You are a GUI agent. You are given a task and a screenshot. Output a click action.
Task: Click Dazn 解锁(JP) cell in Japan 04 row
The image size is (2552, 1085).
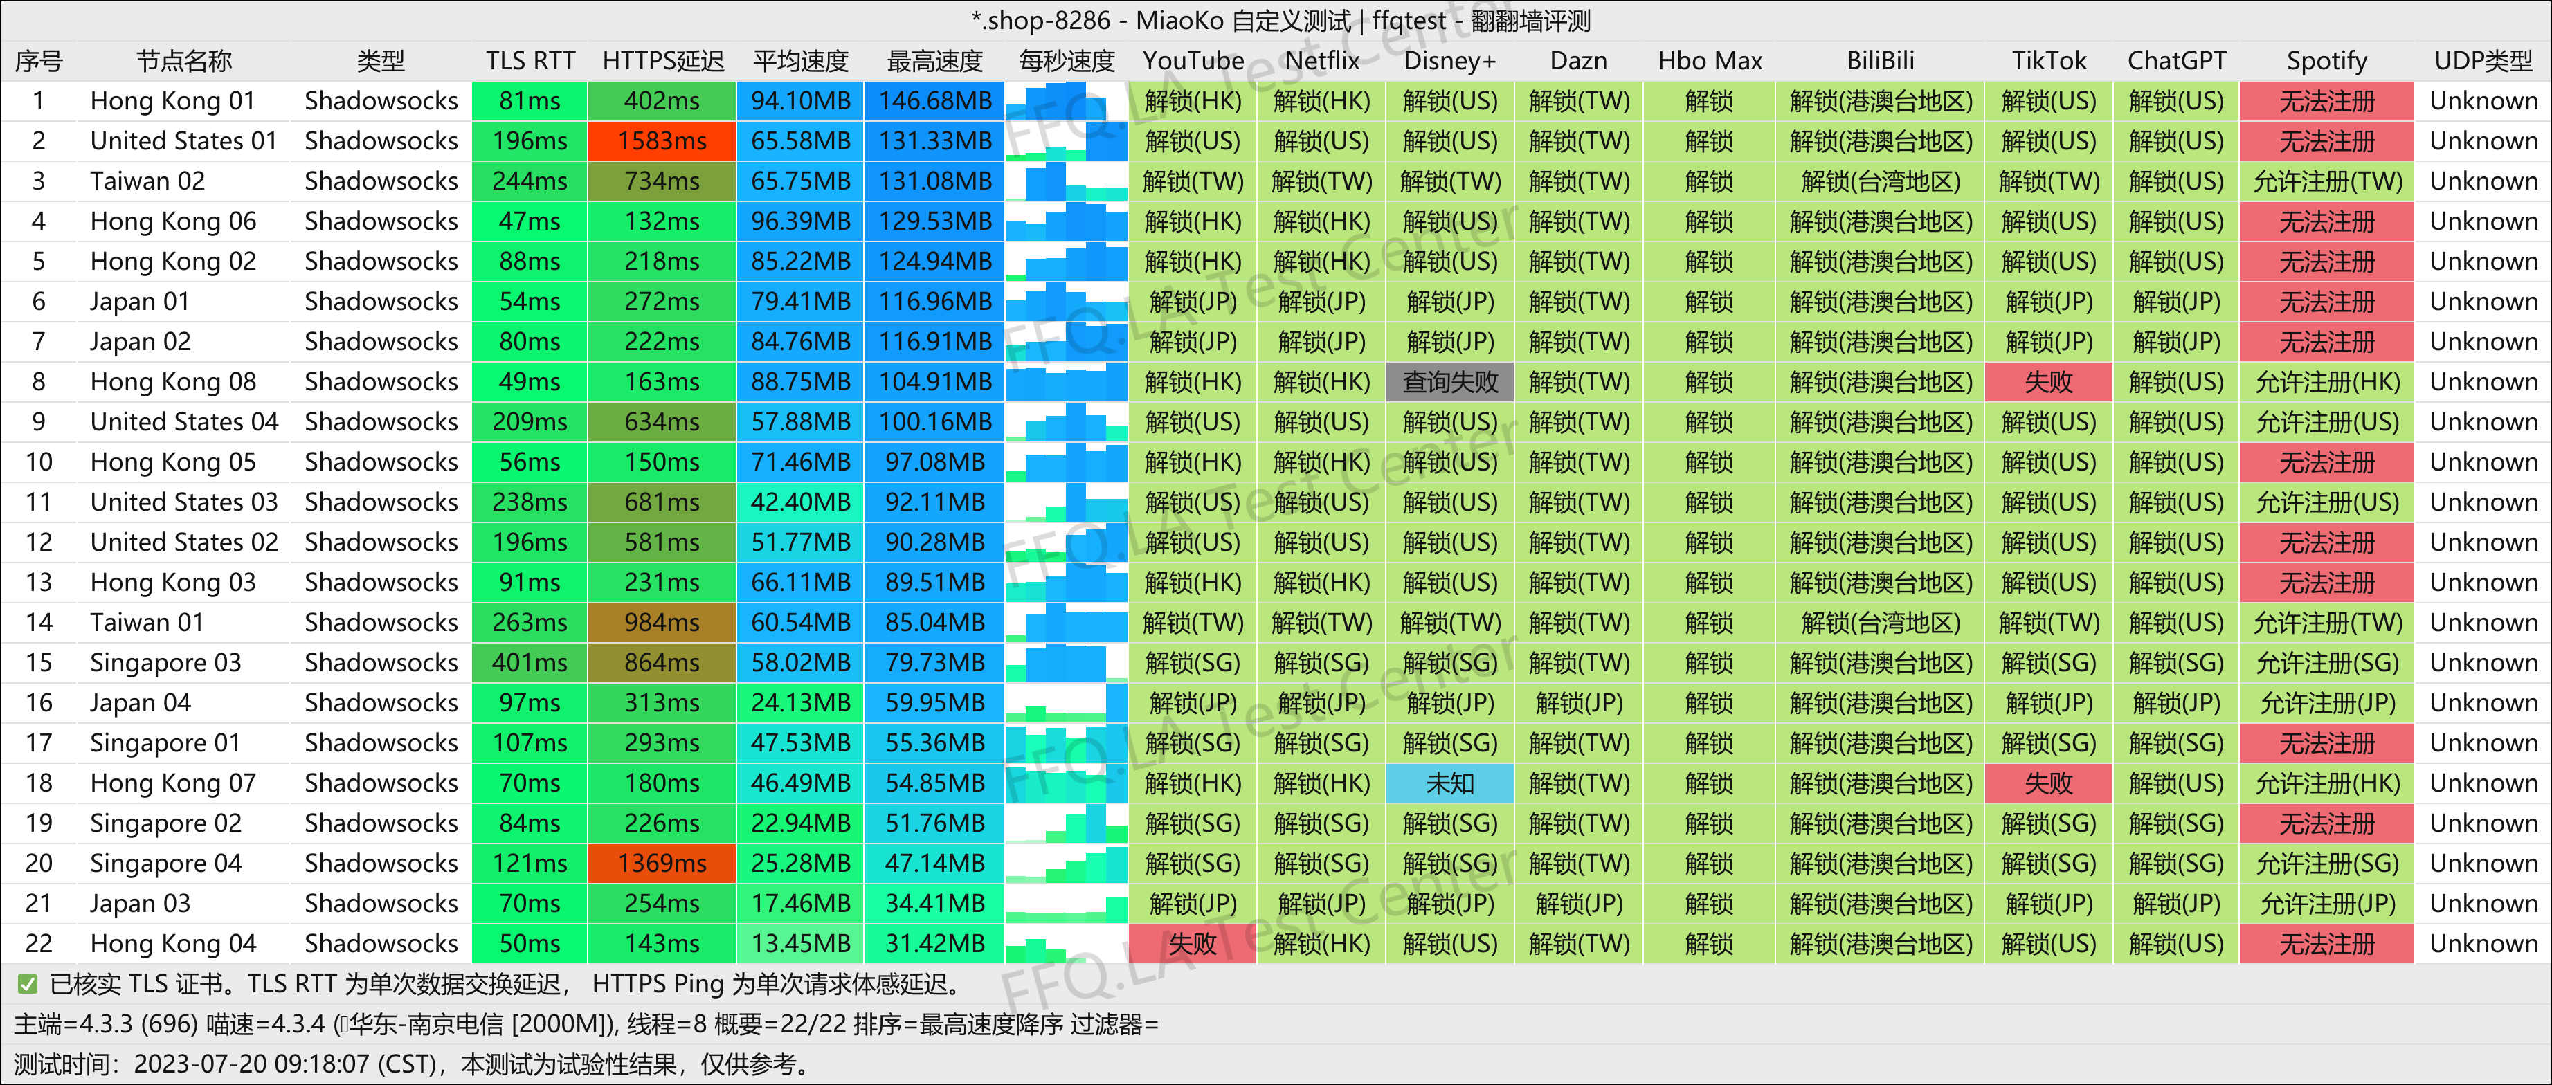coord(1578,702)
